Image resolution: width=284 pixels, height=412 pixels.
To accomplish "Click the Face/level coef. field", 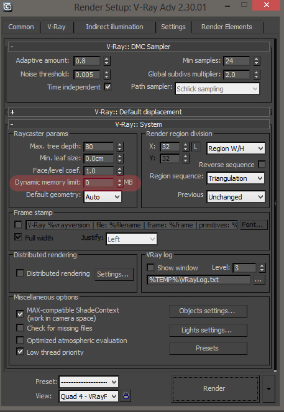I will 99,171.
